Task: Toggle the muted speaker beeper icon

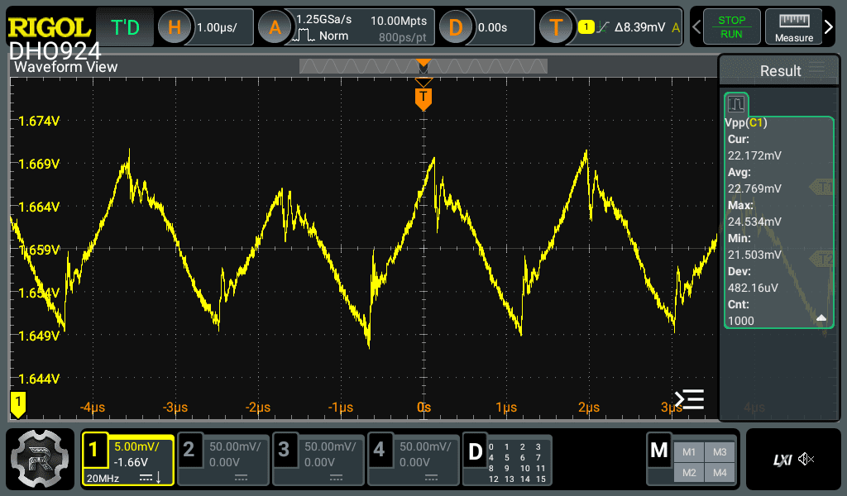Action: [806, 460]
